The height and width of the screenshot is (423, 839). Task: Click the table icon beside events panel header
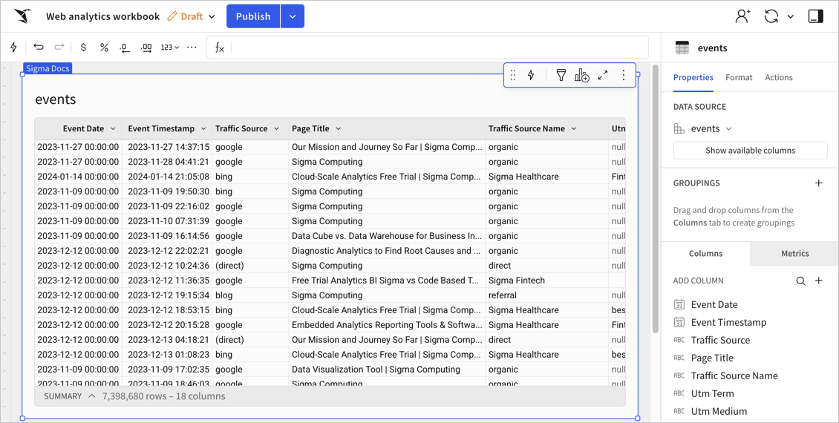[x=682, y=47]
